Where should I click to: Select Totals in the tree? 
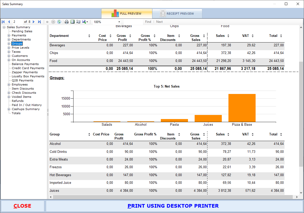tap(16, 113)
